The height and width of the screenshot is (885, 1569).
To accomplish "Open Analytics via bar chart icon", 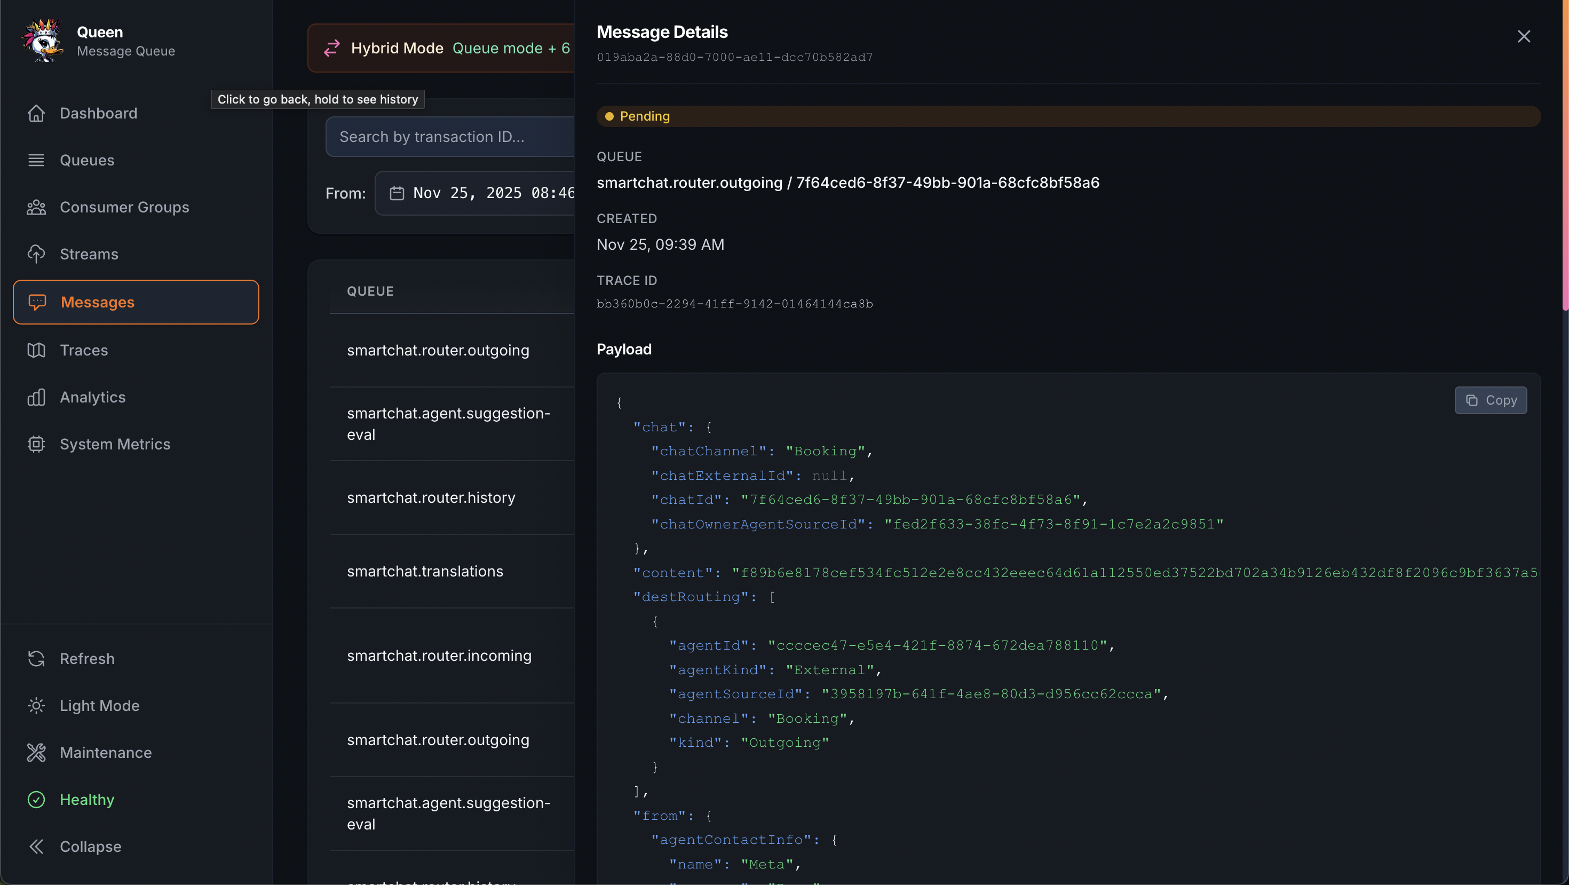I will 36,397.
